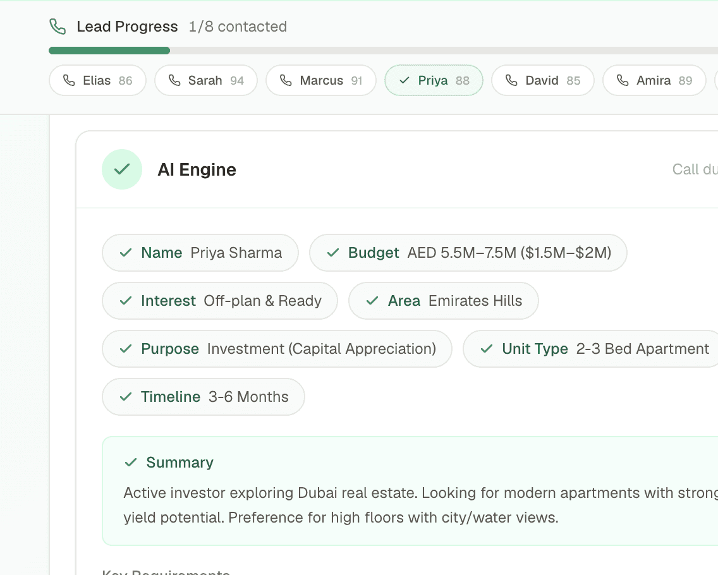
Task: Click the checkmark icon on the Priya chip
Action: coord(406,80)
